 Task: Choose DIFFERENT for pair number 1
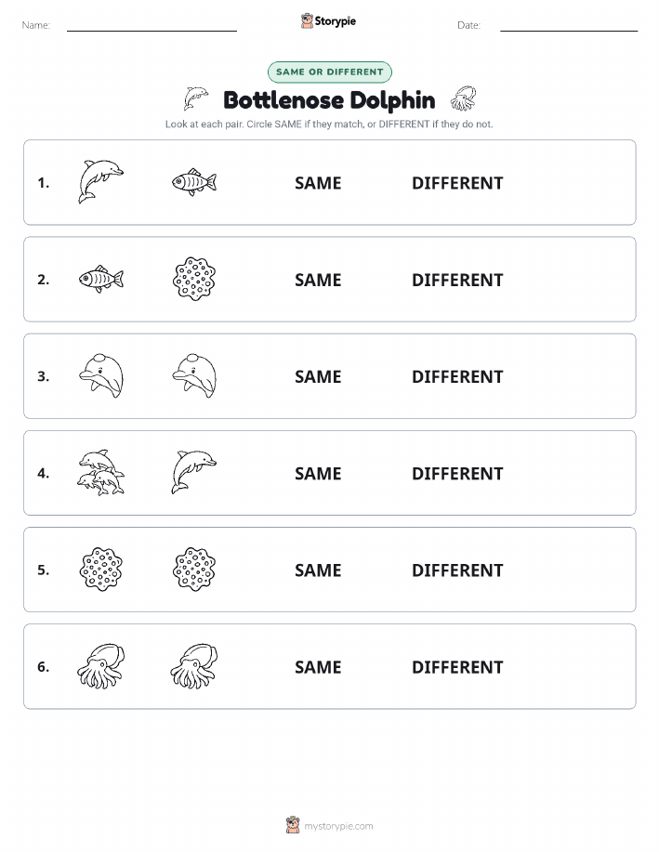[457, 183]
